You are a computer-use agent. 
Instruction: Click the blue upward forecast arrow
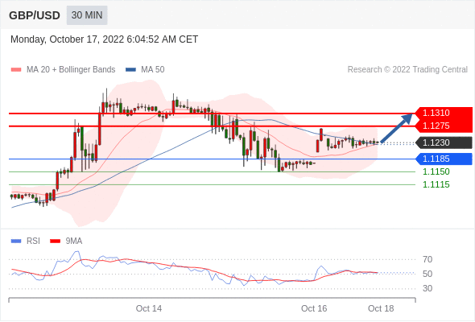pos(397,127)
